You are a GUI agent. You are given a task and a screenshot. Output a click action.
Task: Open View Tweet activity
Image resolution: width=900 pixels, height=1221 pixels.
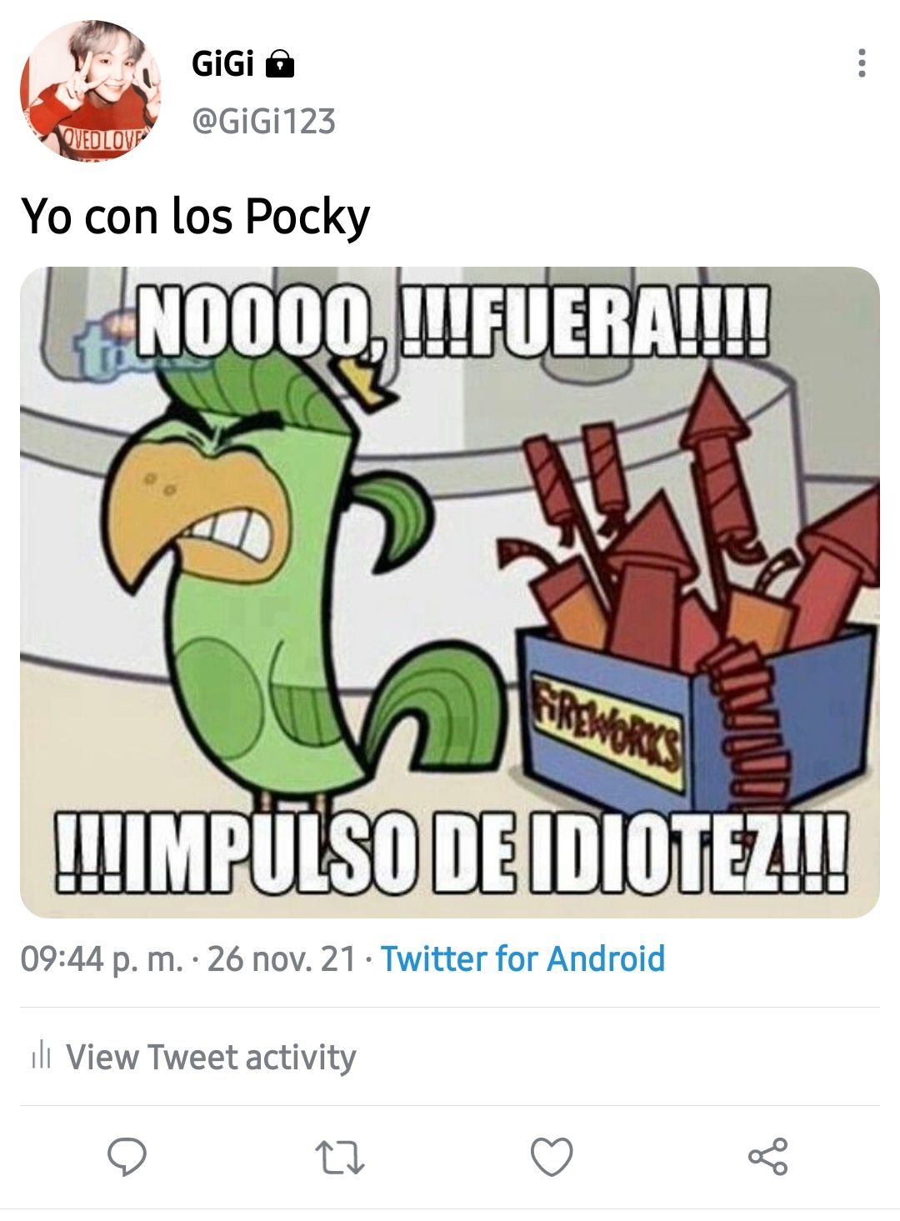[211, 1057]
